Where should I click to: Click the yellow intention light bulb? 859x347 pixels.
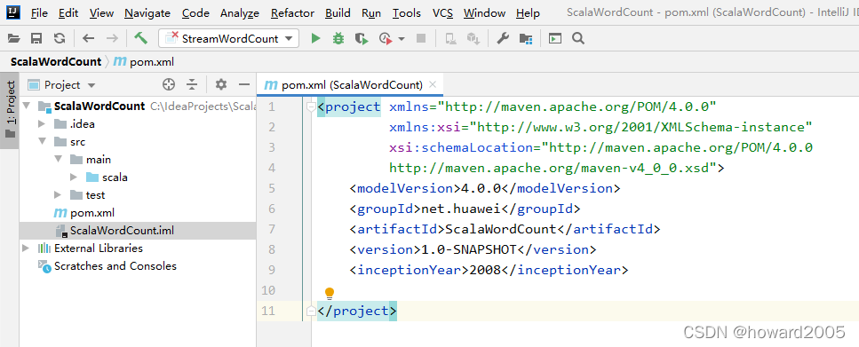pos(330,294)
